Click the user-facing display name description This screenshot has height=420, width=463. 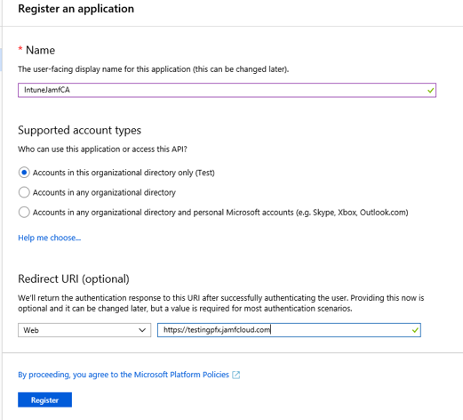[154, 69]
